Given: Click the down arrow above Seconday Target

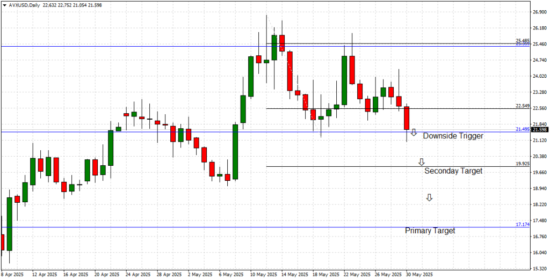Looking at the screenshot, I should (422, 162).
